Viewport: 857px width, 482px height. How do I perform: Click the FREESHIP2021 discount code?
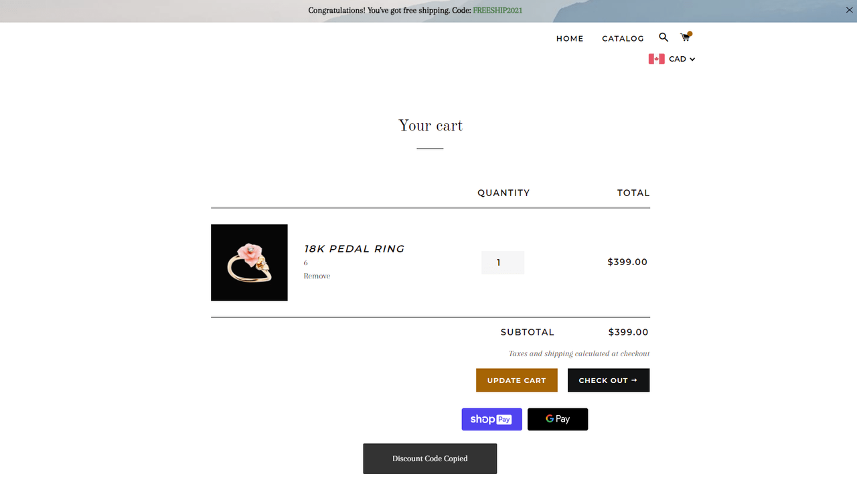pos(497,10)
